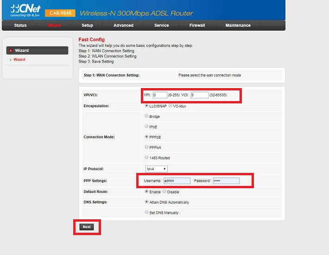Screen dimensions: 329x255
Task: Choose IPoE connection mode
Action: (147, 126)
